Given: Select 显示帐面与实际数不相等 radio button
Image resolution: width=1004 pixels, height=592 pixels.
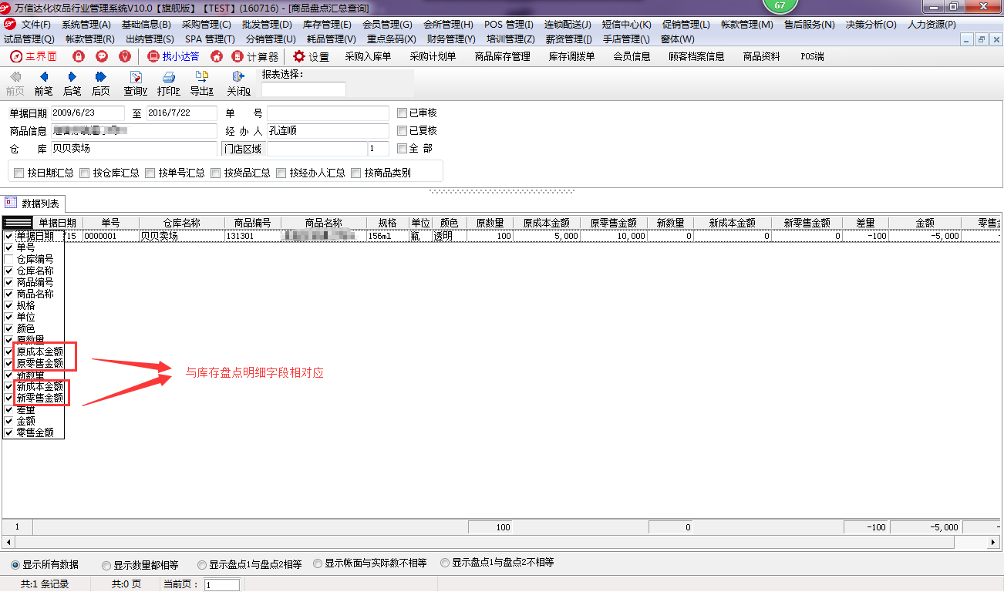Looking at the screenshot, I should 318,563.
